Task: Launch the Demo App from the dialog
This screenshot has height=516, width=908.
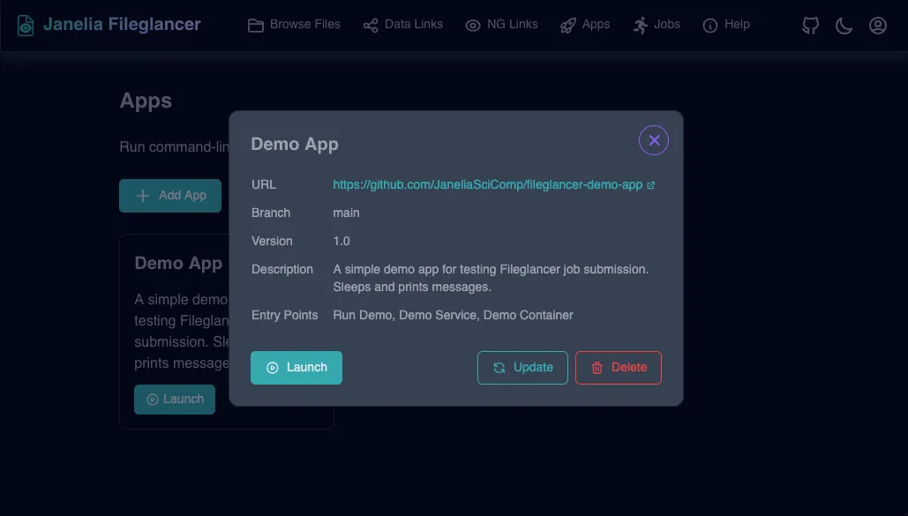Action: (296, 368)
